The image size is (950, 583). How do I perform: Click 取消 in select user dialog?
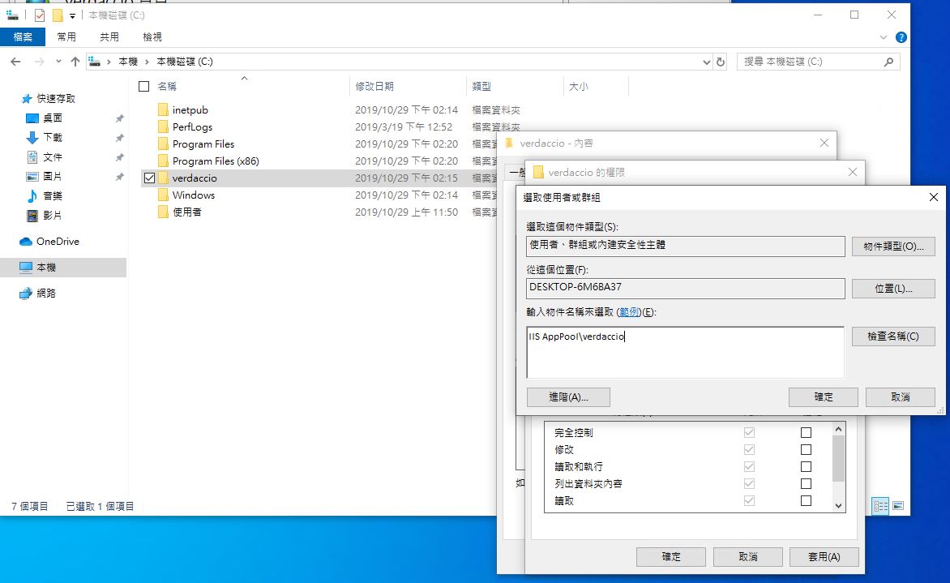[x=901, y=397]
